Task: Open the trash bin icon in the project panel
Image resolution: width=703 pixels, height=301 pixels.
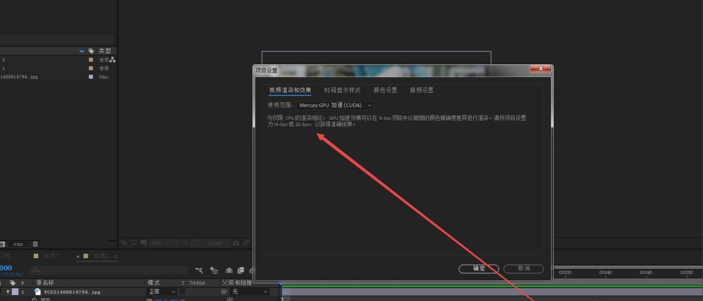Action: coord(34,244)
